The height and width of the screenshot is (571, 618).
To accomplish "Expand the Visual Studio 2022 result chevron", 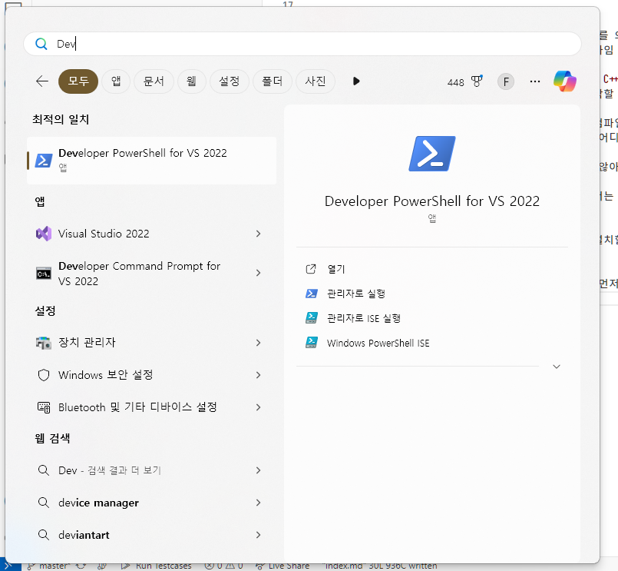I will 258,234.
